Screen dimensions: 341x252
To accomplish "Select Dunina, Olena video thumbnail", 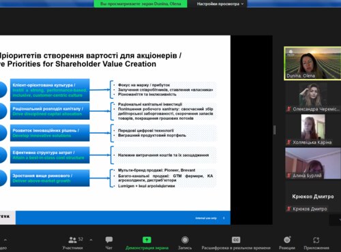I will point(312,63).
